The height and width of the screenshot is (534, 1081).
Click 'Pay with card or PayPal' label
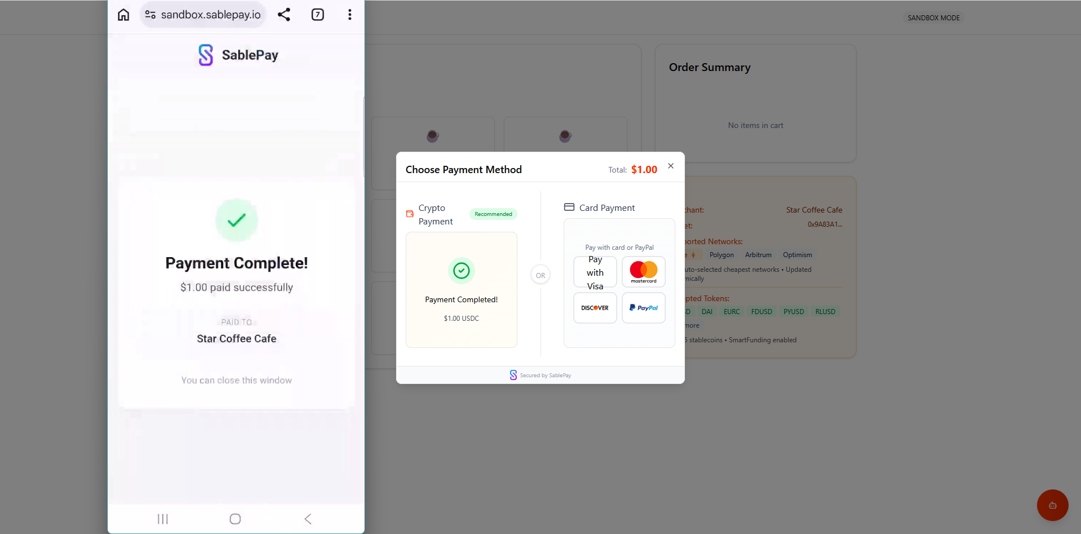coord(619,248)
